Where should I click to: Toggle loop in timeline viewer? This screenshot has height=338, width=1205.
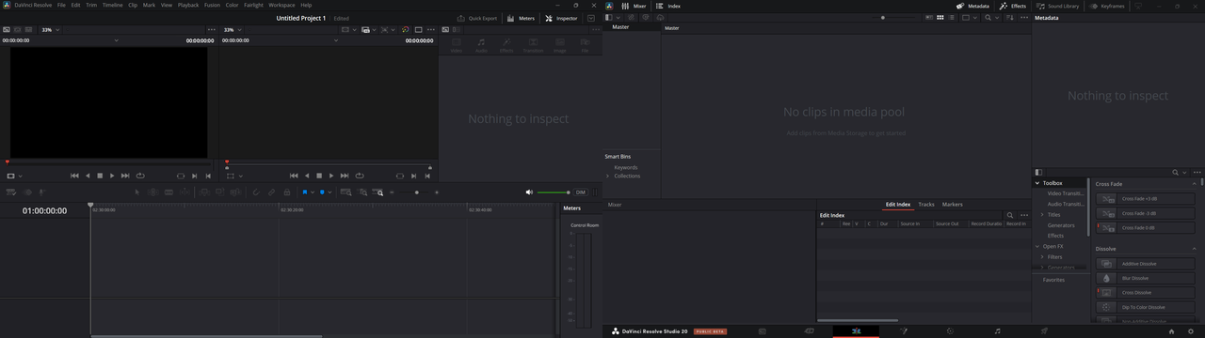coord(359,176)
